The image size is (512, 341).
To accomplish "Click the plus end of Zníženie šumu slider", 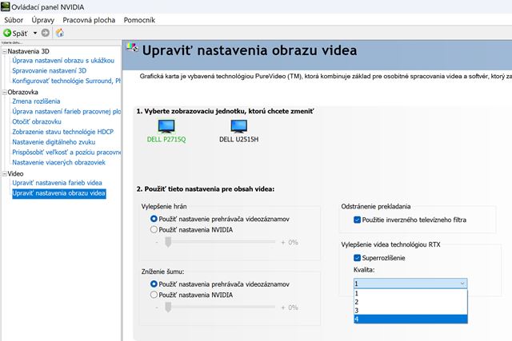I will click(283, 307).
